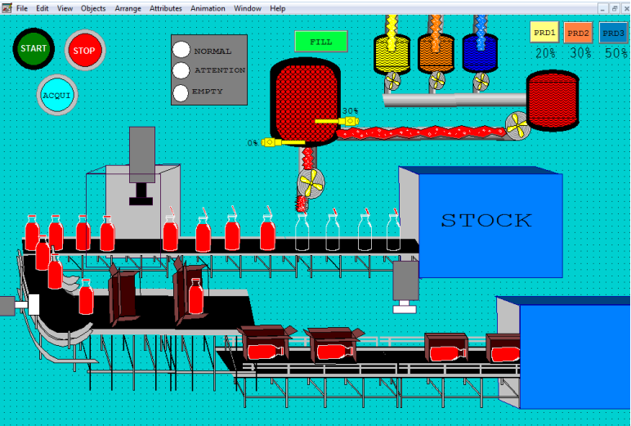
Task: Open the Attributes menu
Action: click(166, 8)
